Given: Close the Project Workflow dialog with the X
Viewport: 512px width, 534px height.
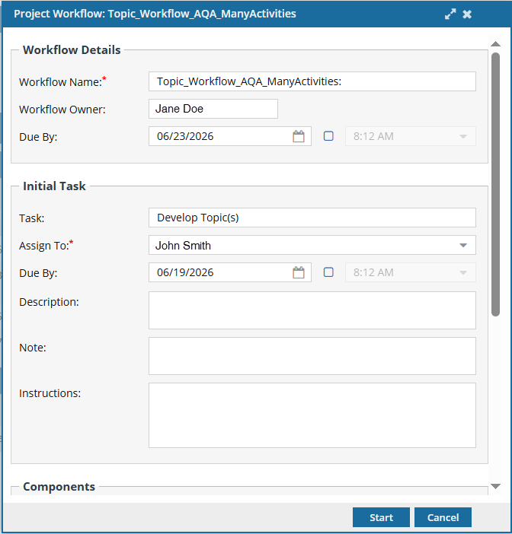Looking at the screenshot, I should pyautogui.click(x=467, y=14).
